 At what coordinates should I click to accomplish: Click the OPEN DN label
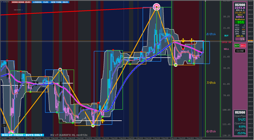(227, 43)
